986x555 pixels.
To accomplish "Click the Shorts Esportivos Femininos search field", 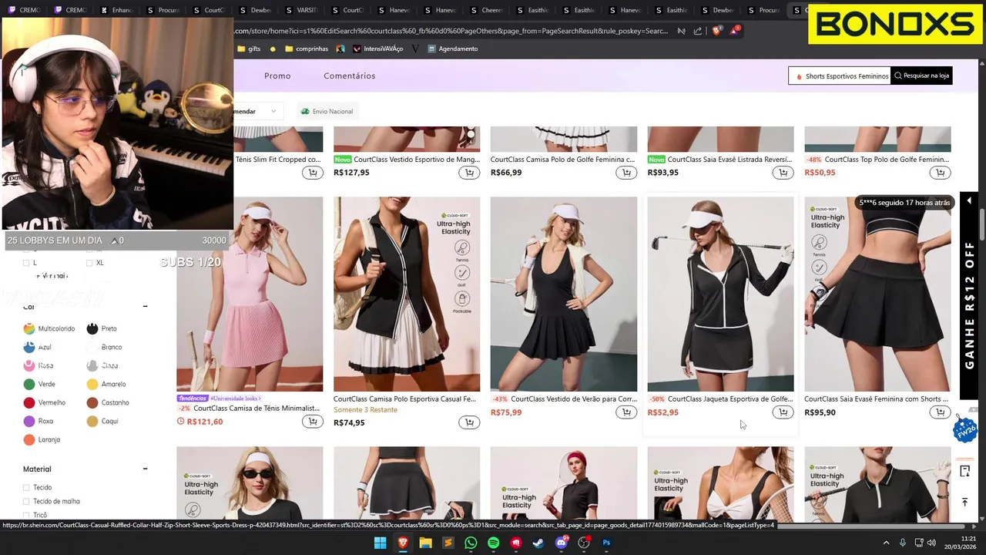I will [840, 76].
